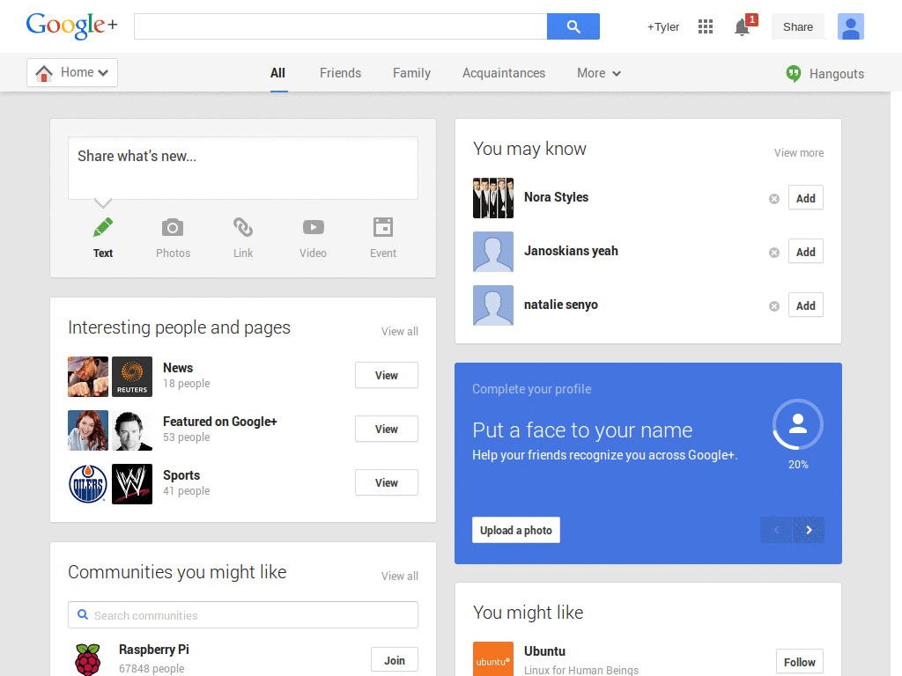The height and width of the screenshot is (676, 902).
Task: Open Raspberry Pi community name link
Action: coord(153,650)
